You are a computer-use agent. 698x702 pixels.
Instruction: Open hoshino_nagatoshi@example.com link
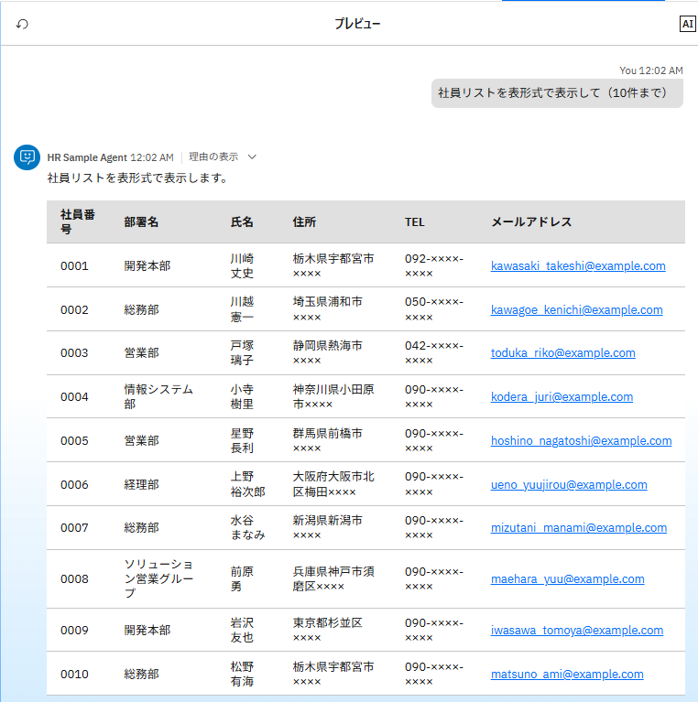click(x=581, y=440)
